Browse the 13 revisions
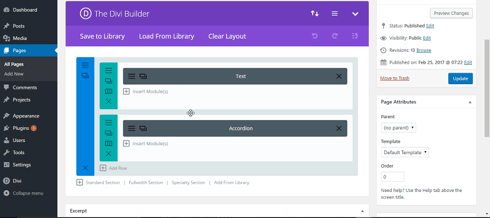Image resolution: width=490 pixels, height=218 pixels. 424,50
